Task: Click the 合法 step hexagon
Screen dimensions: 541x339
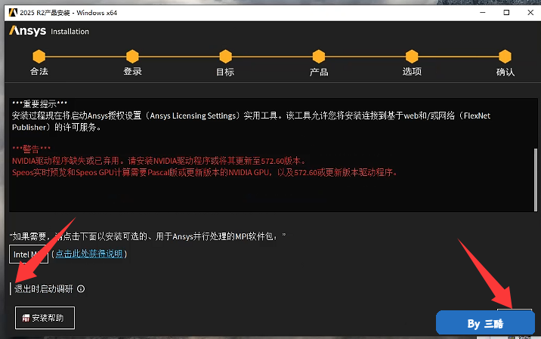Action: [x=39, y=57]
